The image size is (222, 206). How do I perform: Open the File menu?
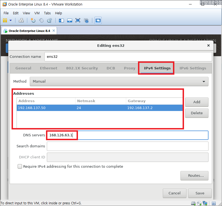[6, 13]
